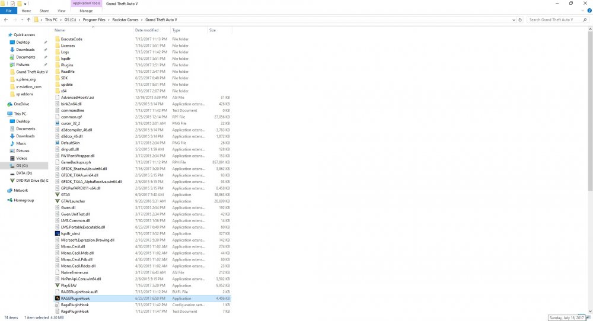
Task: Open the Share ribbon tab
Action: point(44,11)
